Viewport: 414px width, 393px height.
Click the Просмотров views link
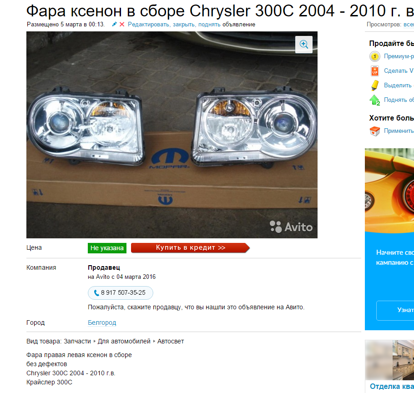[409, 24]
